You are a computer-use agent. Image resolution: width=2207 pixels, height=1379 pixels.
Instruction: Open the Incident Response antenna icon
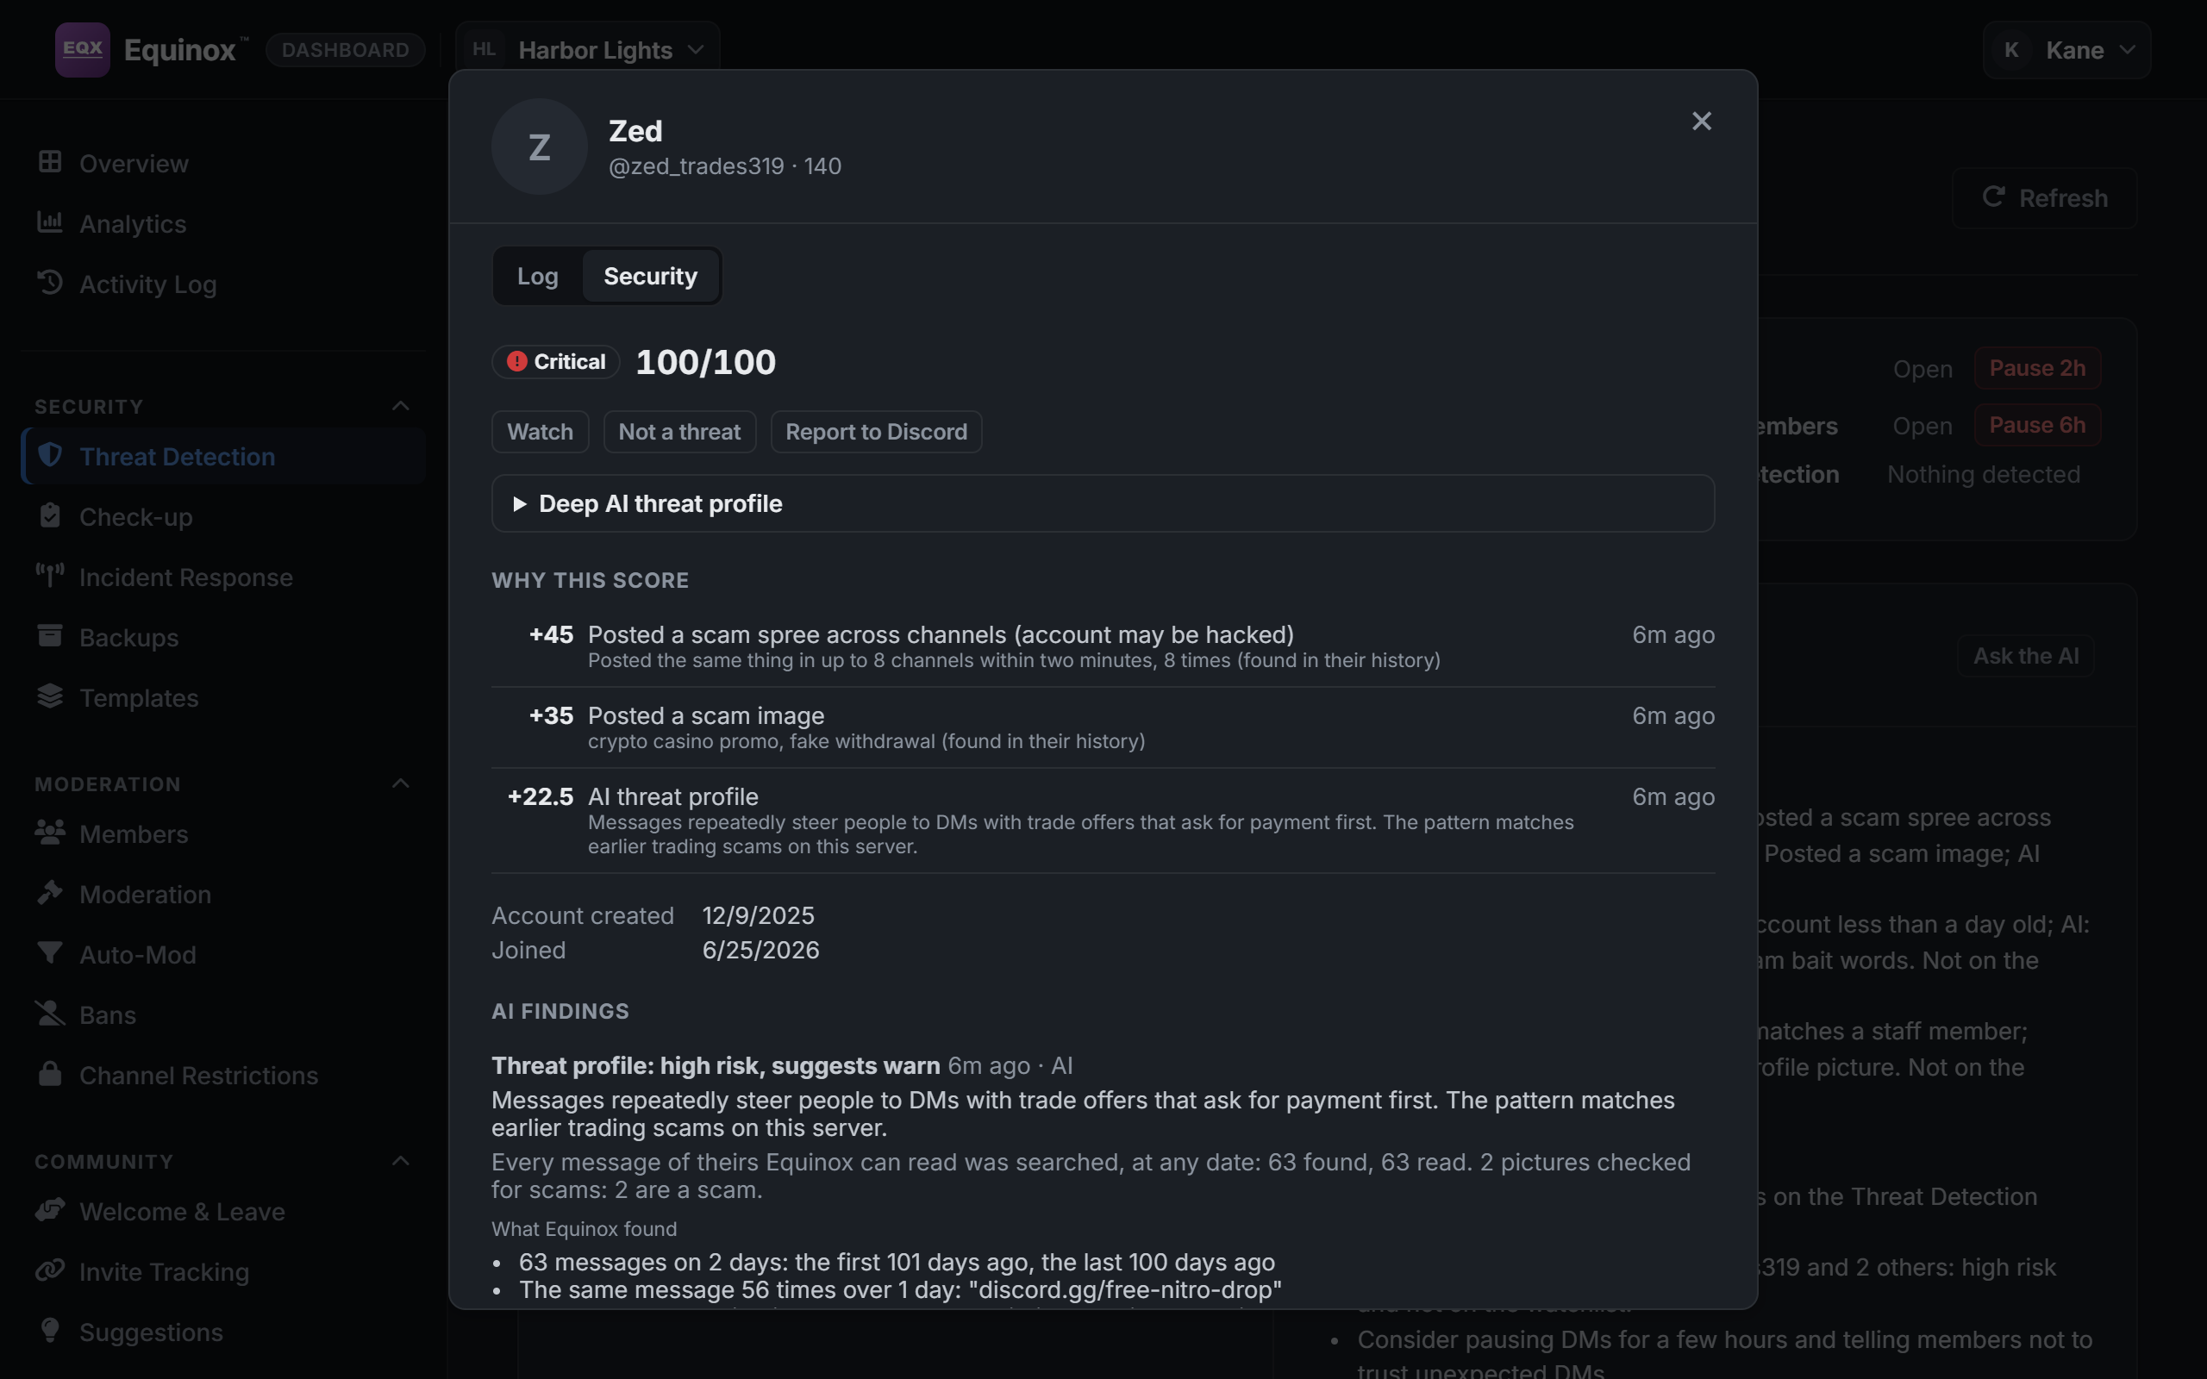click(50, 576)
